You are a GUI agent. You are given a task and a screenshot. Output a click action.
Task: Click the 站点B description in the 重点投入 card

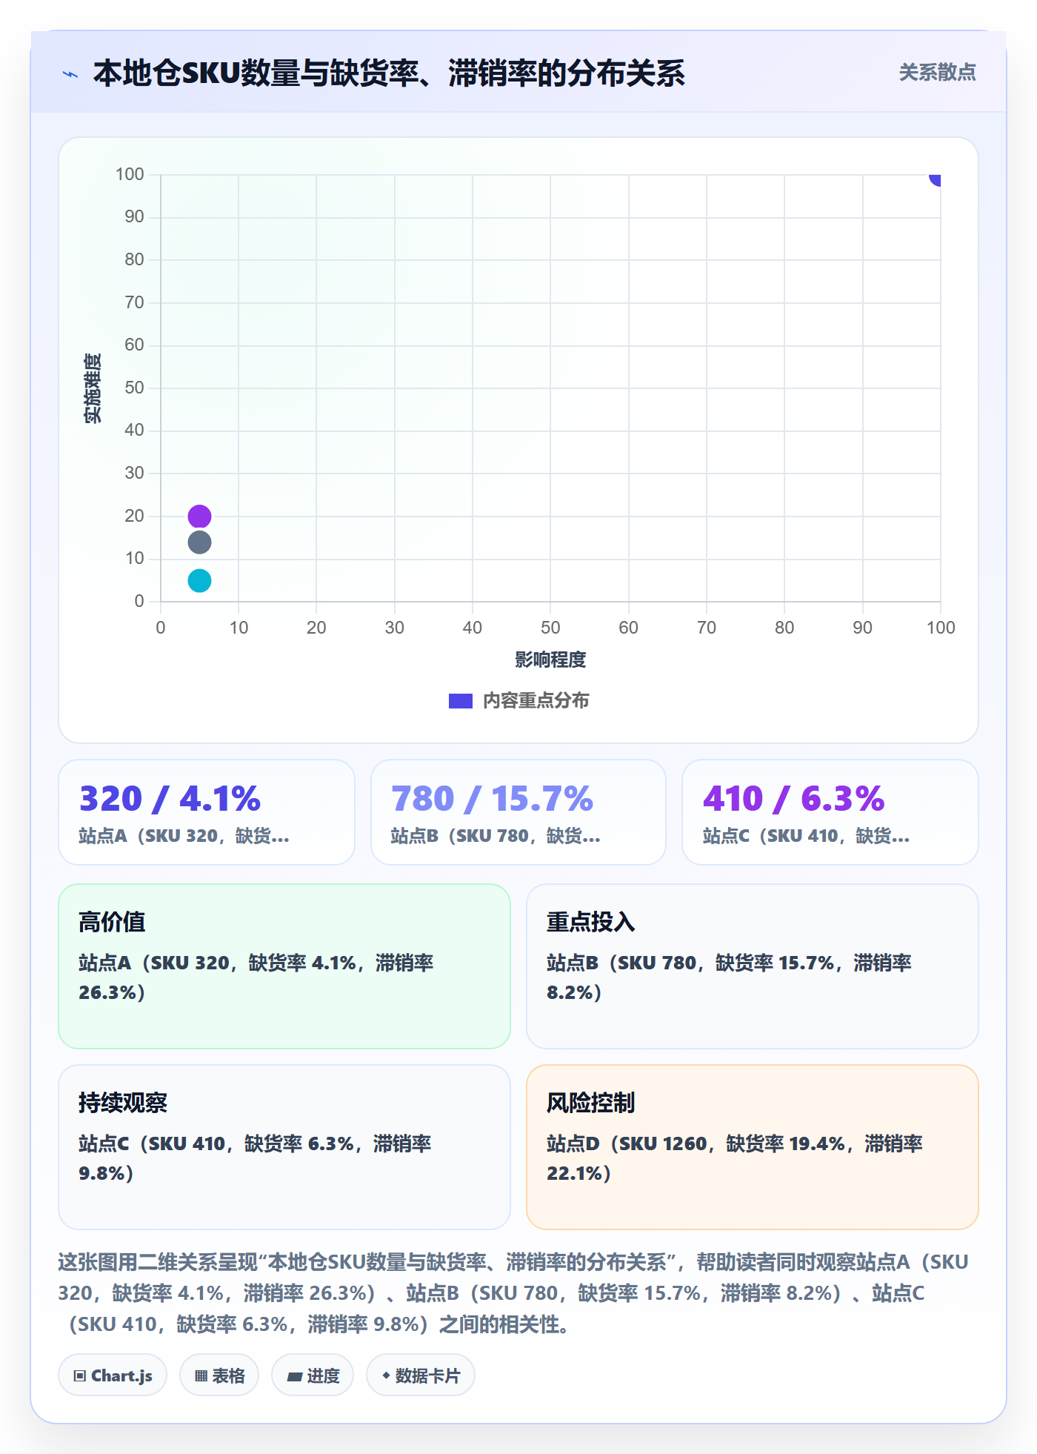730,977
